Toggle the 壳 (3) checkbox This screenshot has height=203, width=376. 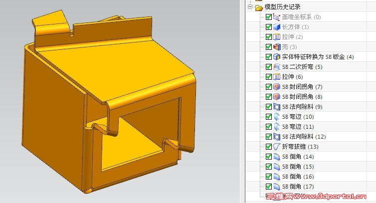click(269, 47)
